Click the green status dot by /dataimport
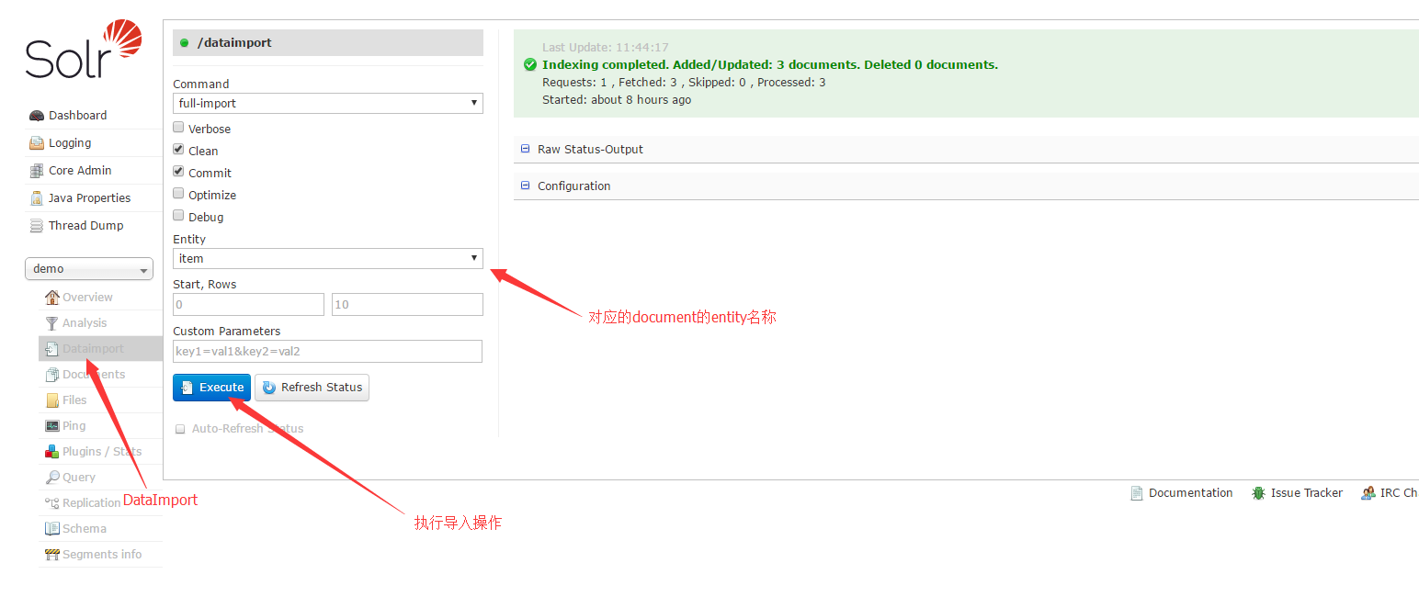Image resolution: width=1419 pixels, height=608 pixels. click(x=185, y=43)
